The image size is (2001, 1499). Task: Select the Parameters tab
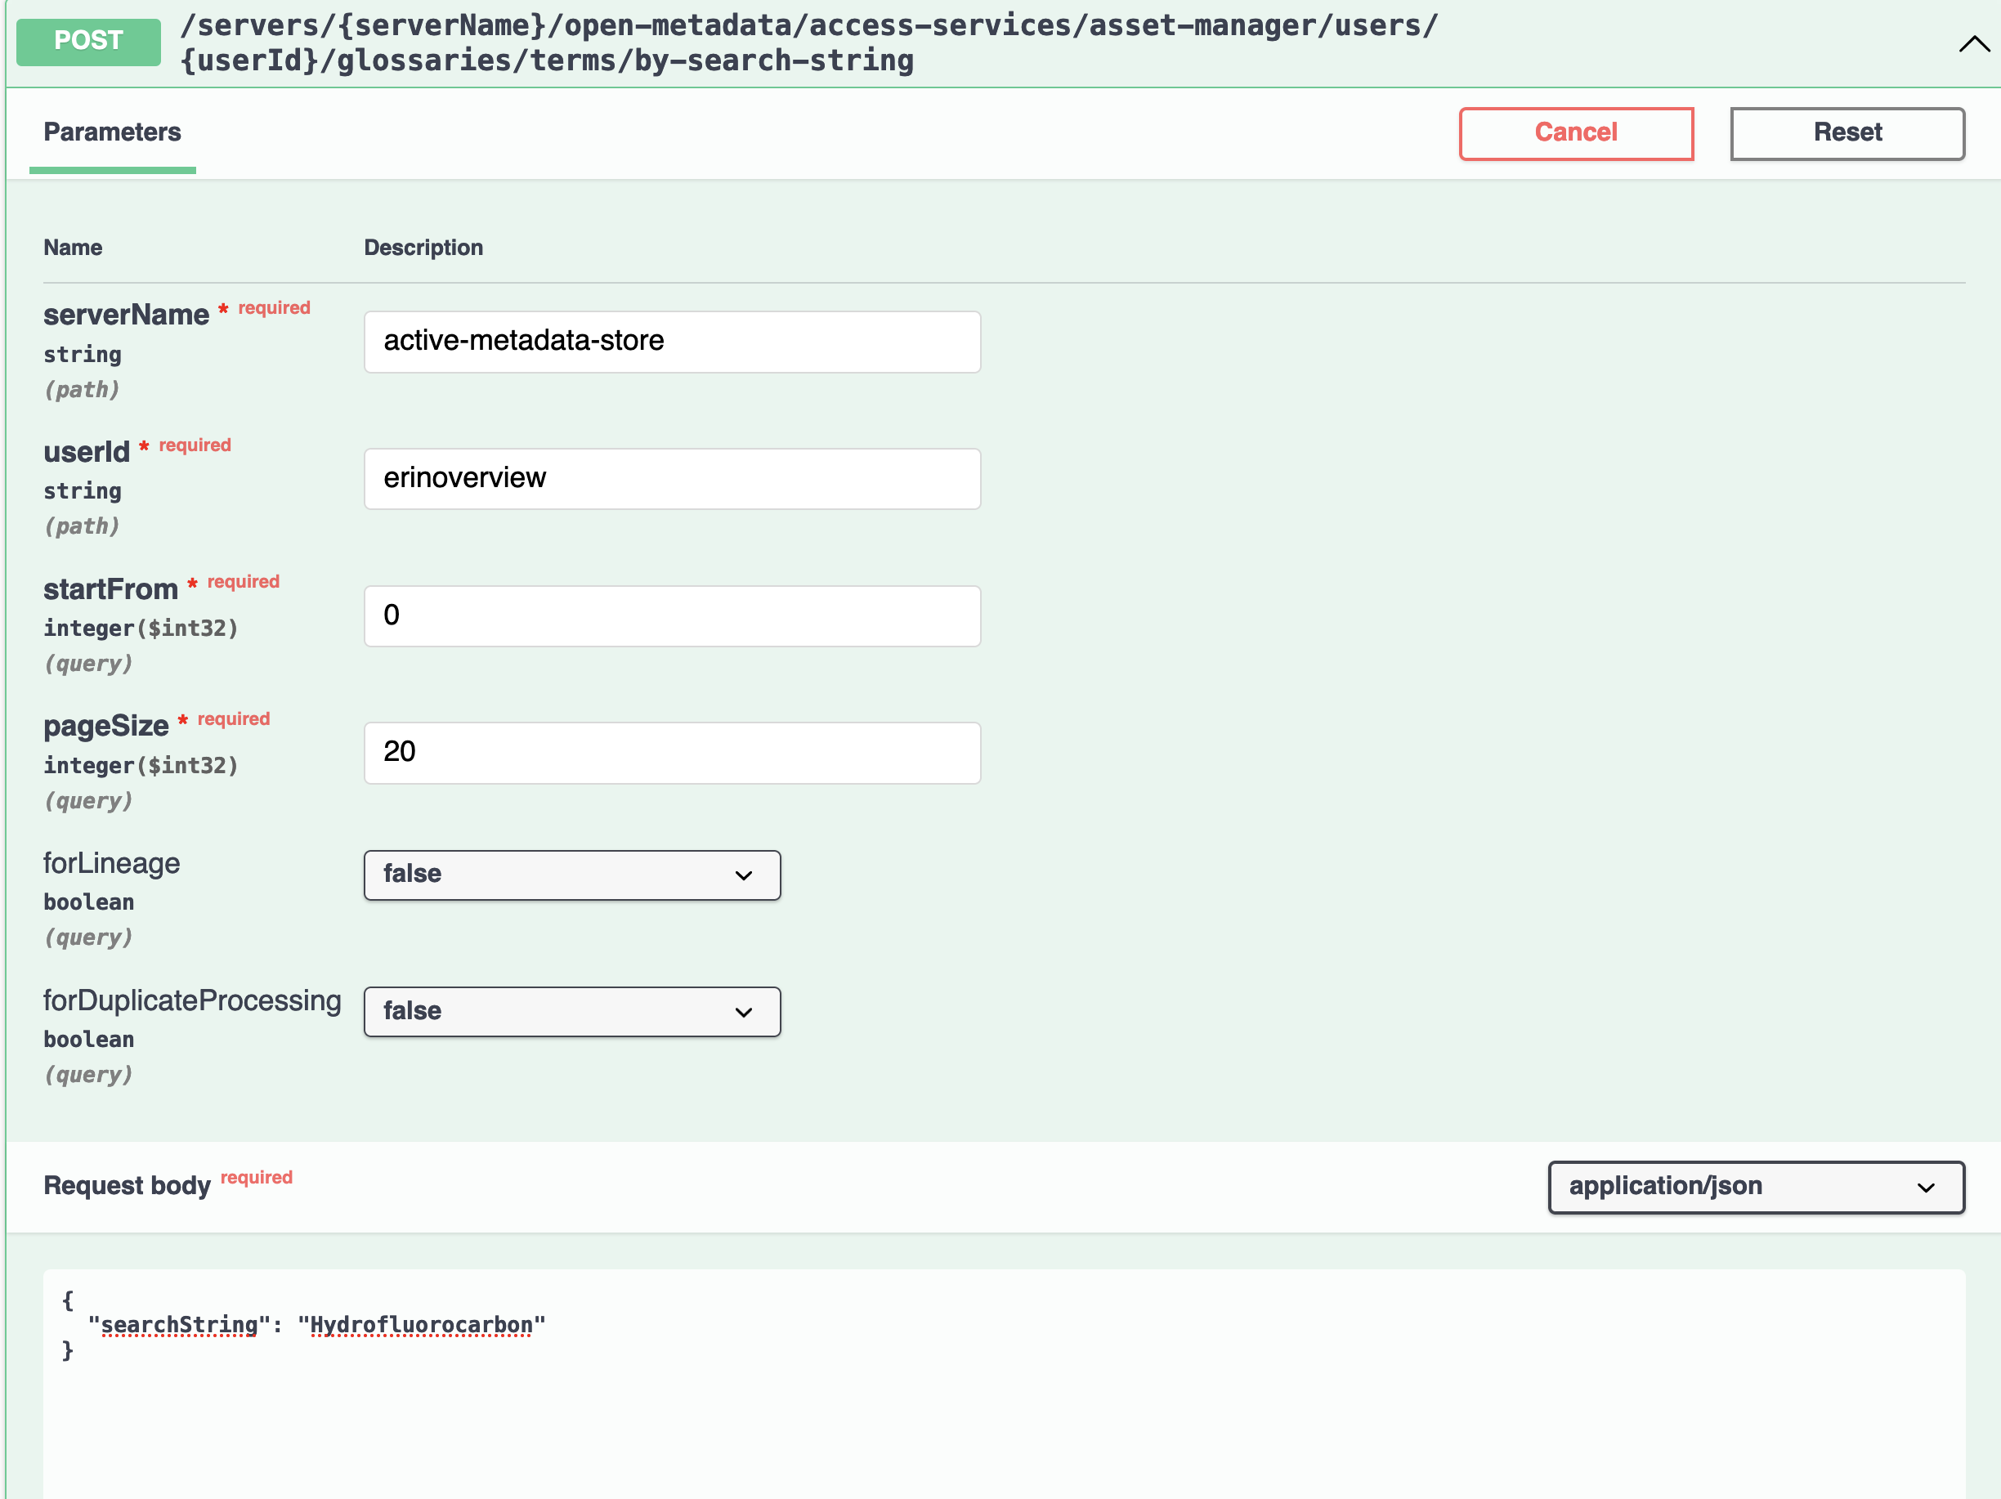pos(112,133)
